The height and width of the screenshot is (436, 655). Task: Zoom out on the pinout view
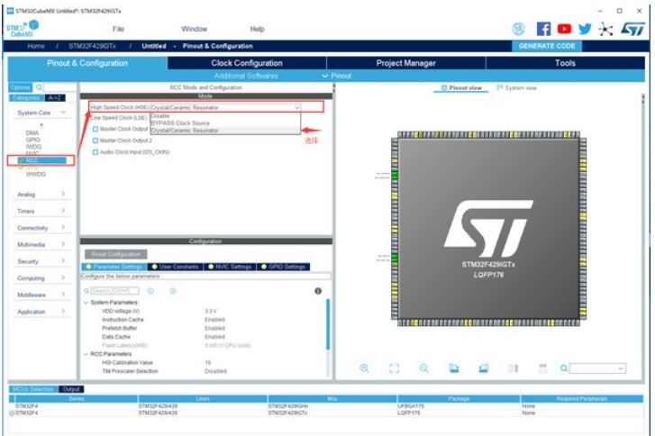424,368
